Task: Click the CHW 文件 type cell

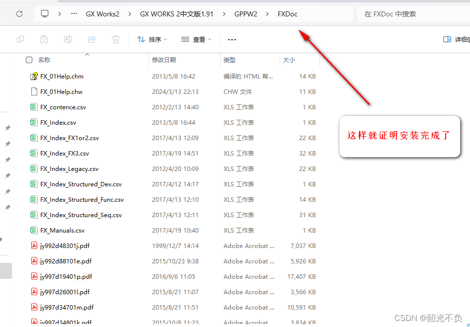Action: pos(238,92)
